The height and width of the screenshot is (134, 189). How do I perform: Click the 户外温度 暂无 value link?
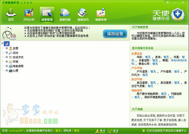tap(153, 71)
